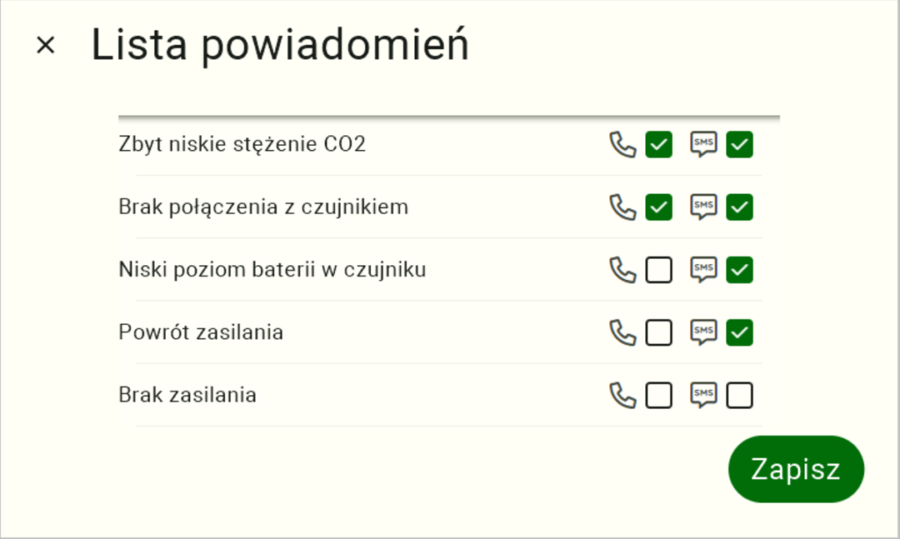Click phone icon for Brak zasilania

point(623,395)
